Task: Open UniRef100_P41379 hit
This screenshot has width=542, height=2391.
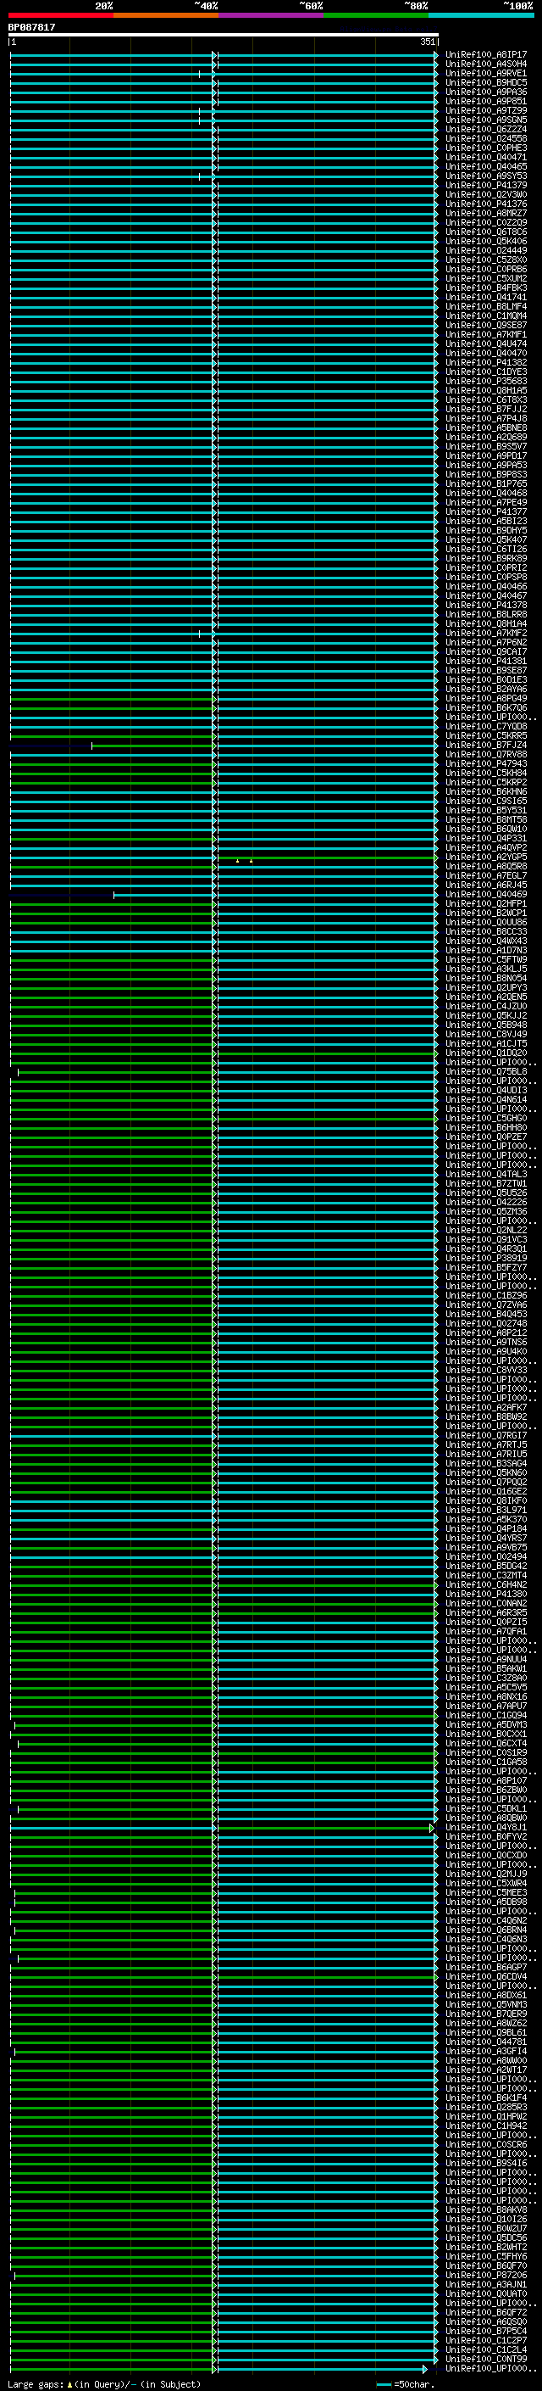Action: [x=485, y=185]
